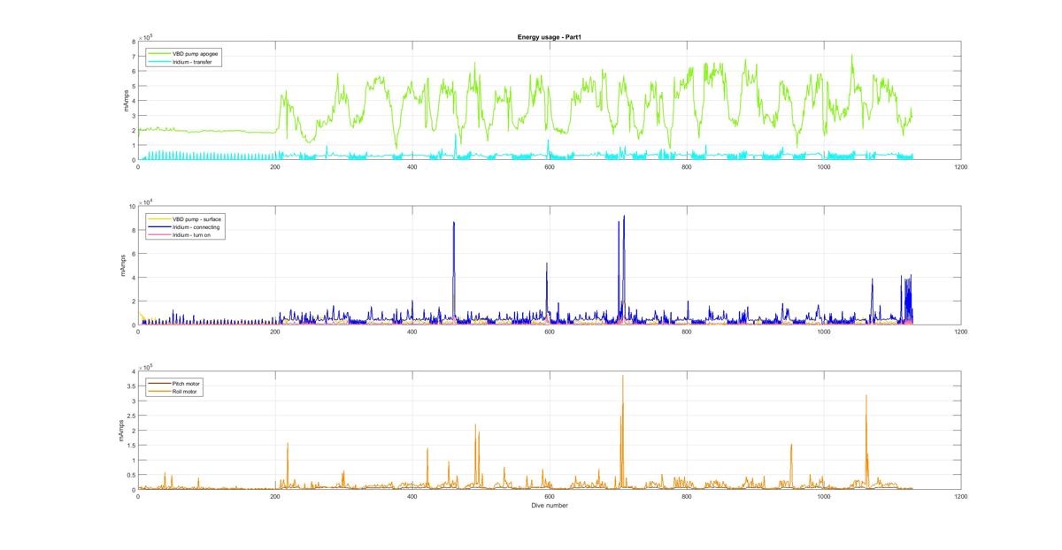1062x550 pixels.
Task: Click x-tick '600' under the bottom plot
Action: [550, 496]
